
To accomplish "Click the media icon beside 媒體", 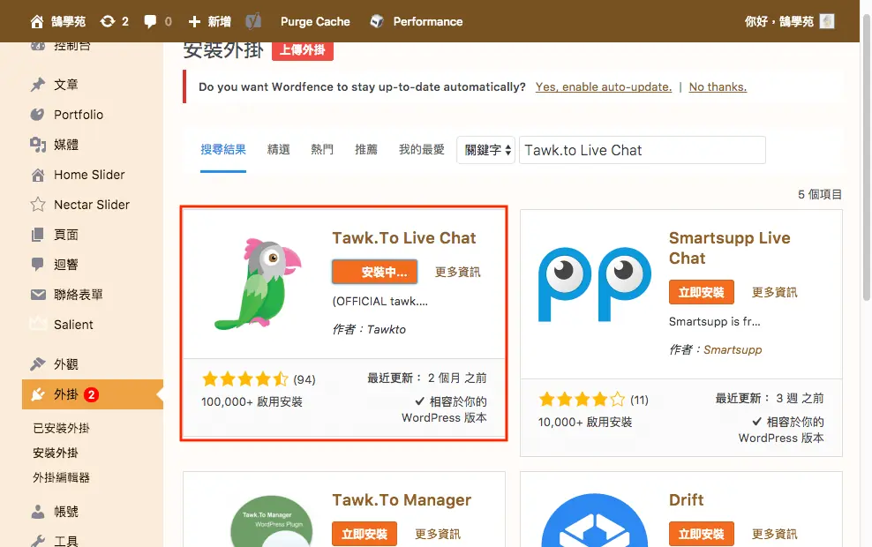I will point(38,145).
